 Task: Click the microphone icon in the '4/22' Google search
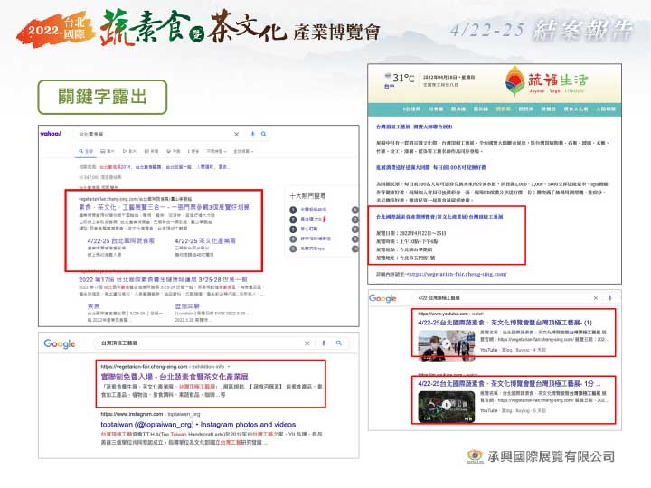pyautogui.click(x=610, y=298)
